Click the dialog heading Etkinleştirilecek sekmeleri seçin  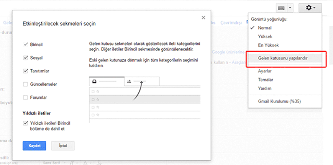pyautogui.click(x=59, y=24)
